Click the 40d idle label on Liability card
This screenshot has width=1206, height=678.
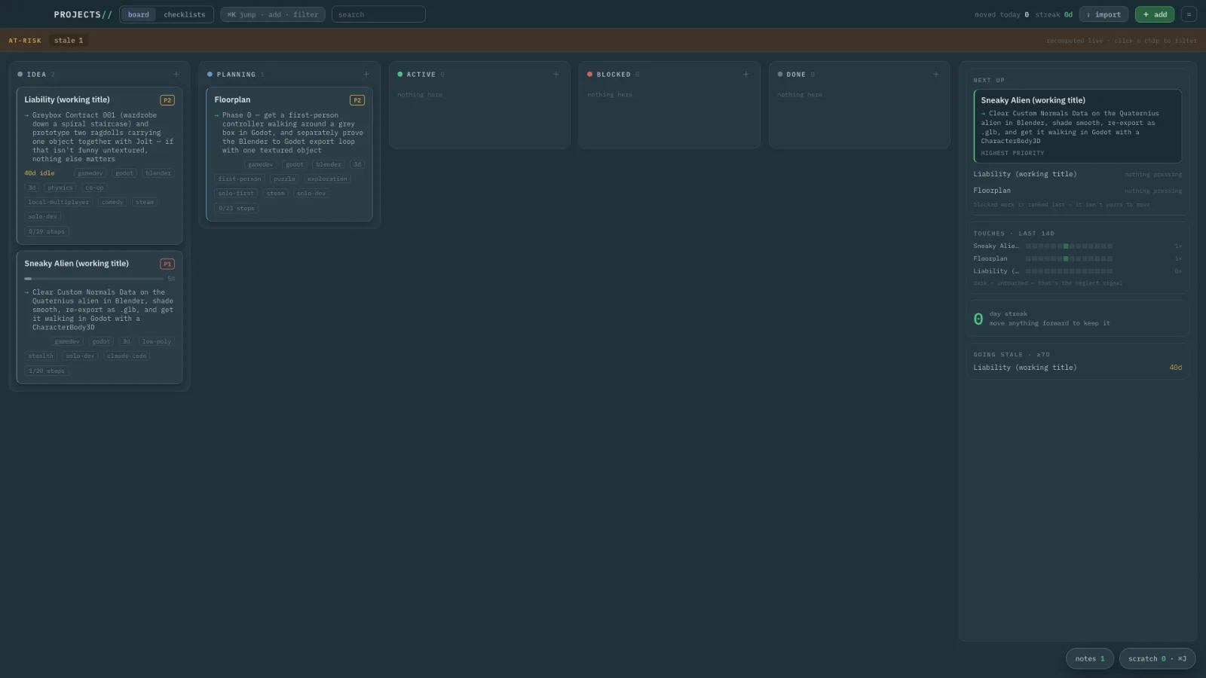coord(39,173)
